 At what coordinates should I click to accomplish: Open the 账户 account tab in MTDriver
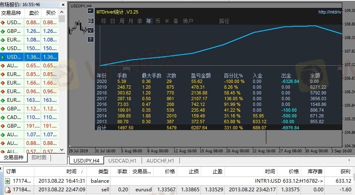188,21
